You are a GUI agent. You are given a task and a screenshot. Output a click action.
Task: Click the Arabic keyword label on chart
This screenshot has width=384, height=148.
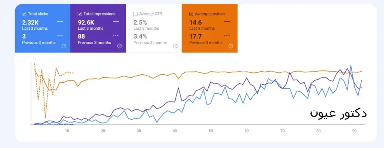338,114
